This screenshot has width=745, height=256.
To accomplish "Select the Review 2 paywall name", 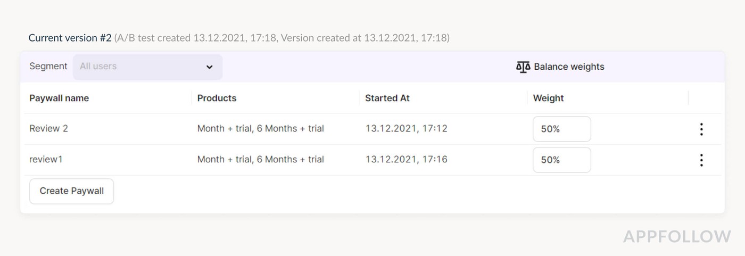I will pos(48,128).
